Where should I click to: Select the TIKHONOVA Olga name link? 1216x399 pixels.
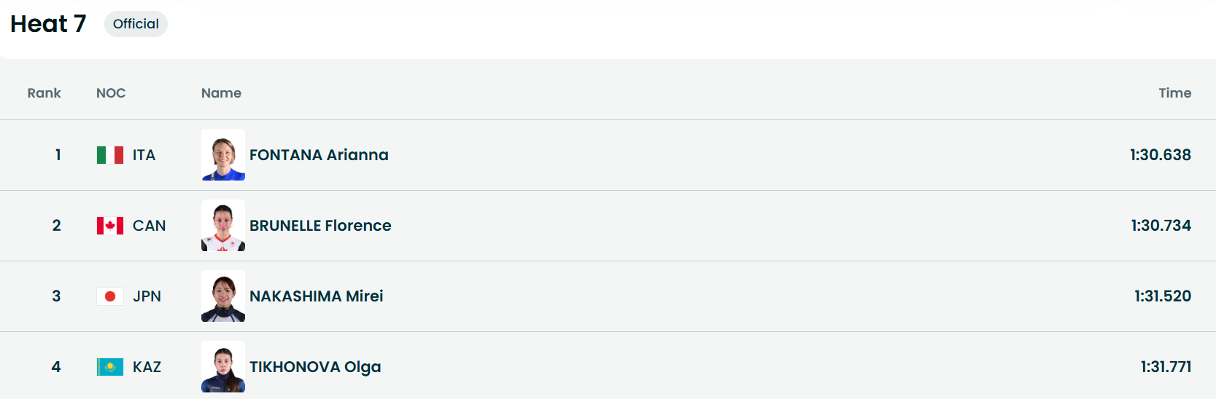(x=315, y=367)
